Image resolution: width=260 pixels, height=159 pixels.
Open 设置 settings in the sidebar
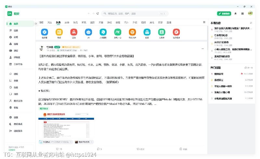tap(19, 117)
